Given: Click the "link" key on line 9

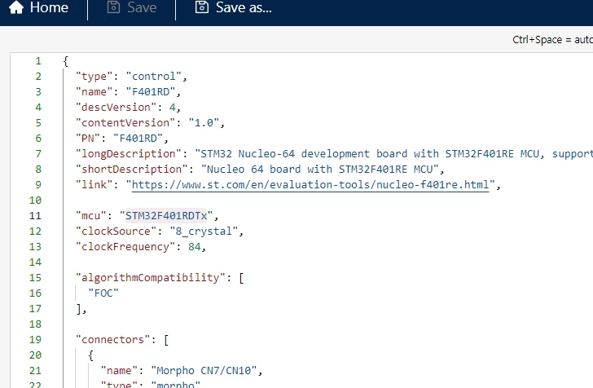Looking at the screenshot, I should tap(94, 185).
